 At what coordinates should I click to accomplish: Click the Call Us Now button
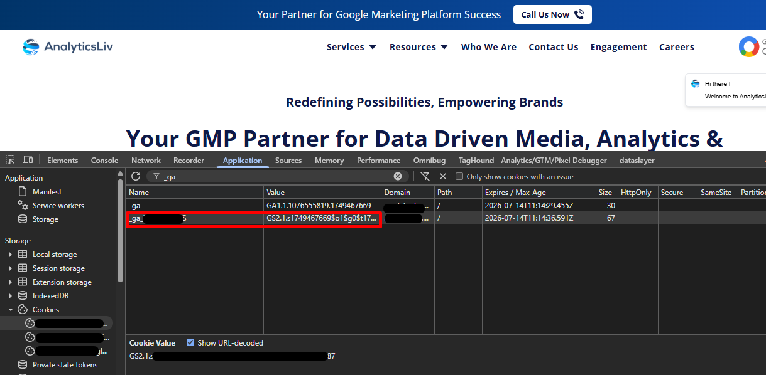552,14
